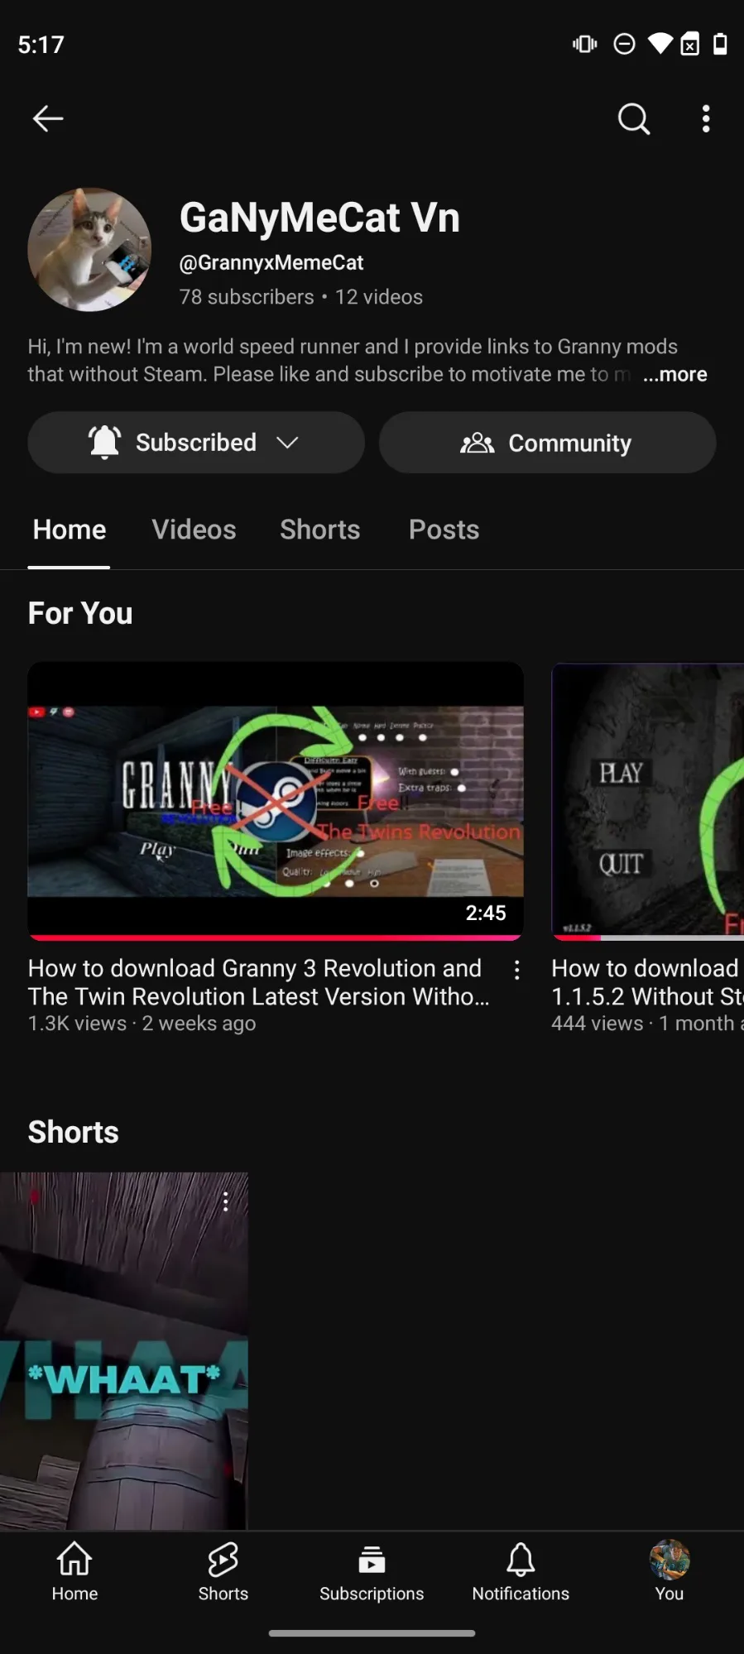
Task: Click the 2:45 duration badge
Action: [486, 913]
